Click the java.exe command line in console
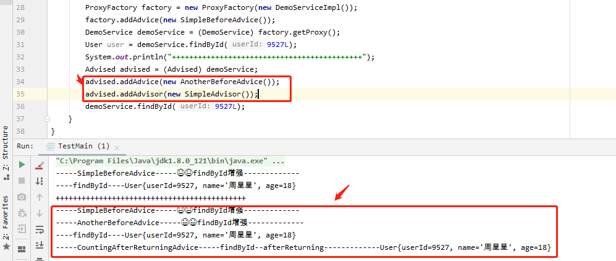 (170, 161)
